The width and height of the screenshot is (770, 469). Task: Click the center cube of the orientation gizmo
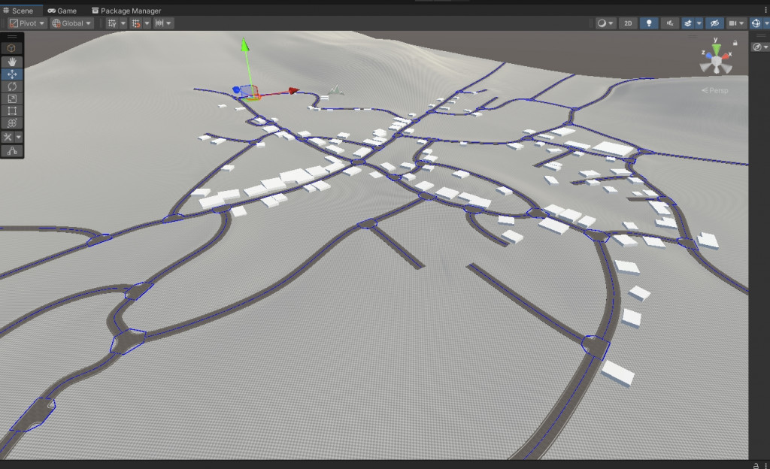tap(717, 61)
